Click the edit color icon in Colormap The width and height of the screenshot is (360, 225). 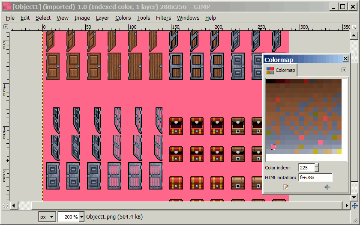[286, 187]
